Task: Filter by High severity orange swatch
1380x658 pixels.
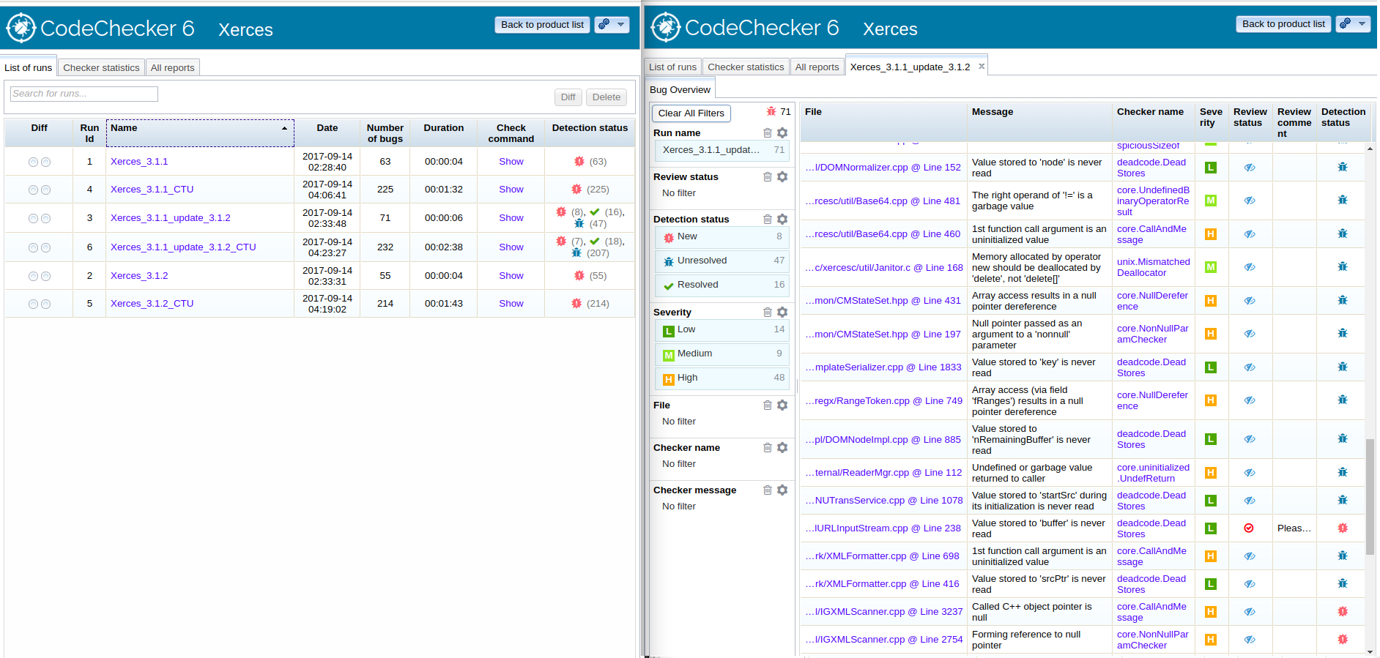Action: point(669,379)
